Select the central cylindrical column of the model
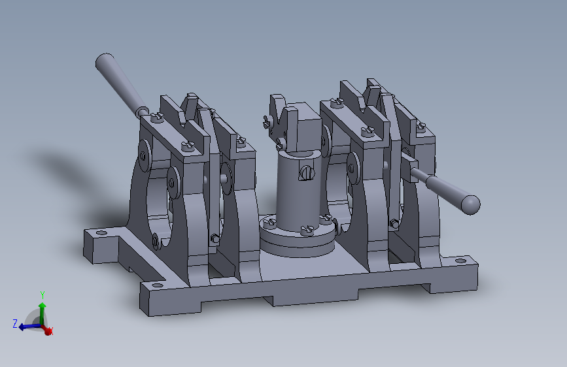The width and height of the screenshot is (567, 367). click(298, 191)
